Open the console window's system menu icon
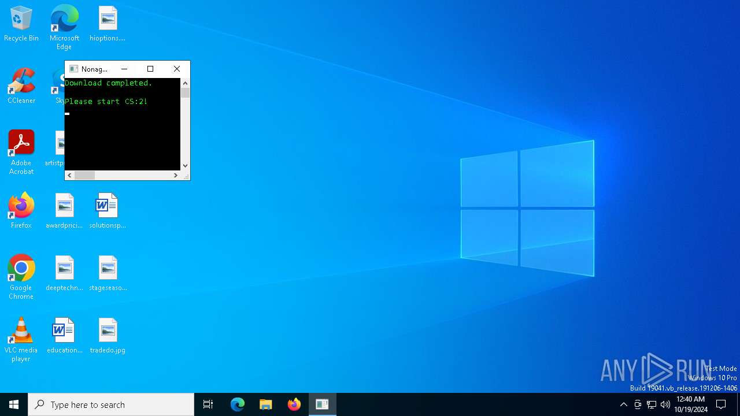This screenshot has width=740, height=416. (x=73, y=69)
